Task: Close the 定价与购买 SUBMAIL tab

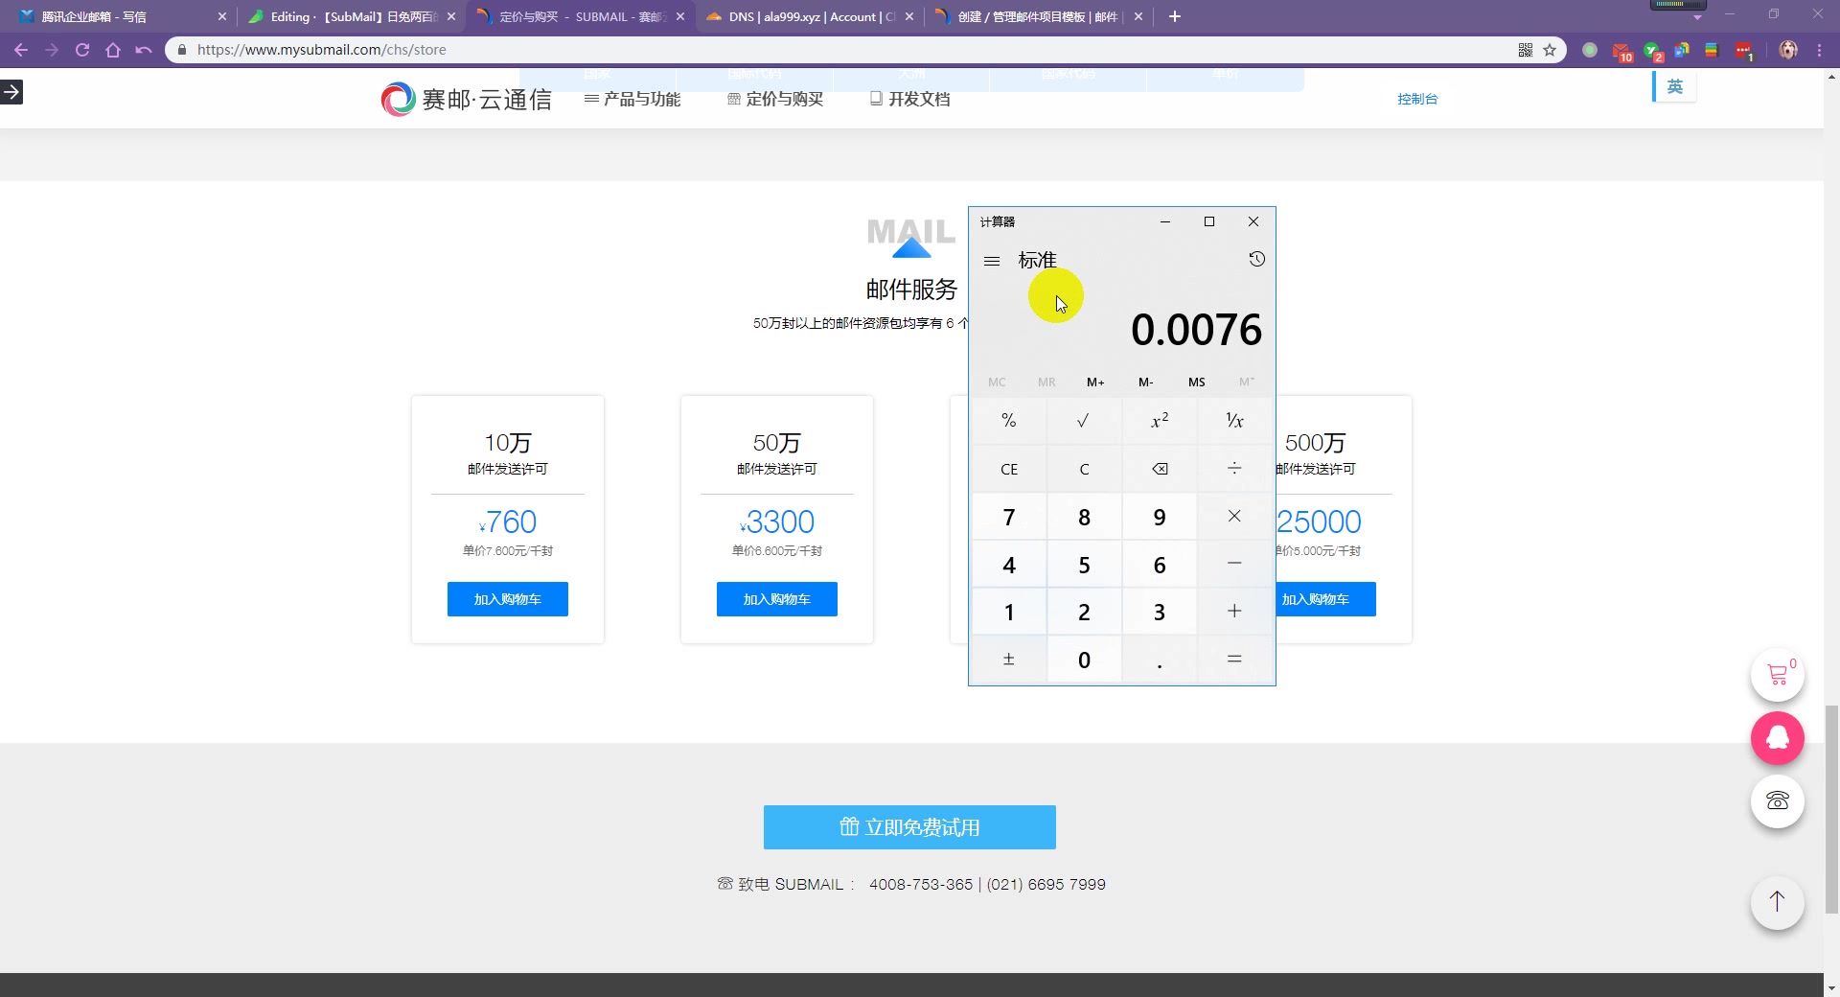Action: (x=680, y=16)
